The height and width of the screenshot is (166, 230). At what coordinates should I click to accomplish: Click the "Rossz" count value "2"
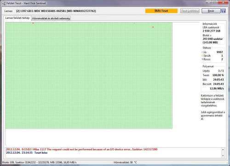coord(222,59)
